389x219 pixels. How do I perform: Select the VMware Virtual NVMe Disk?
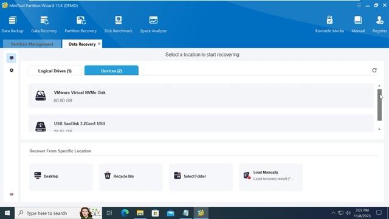(201, 96)
